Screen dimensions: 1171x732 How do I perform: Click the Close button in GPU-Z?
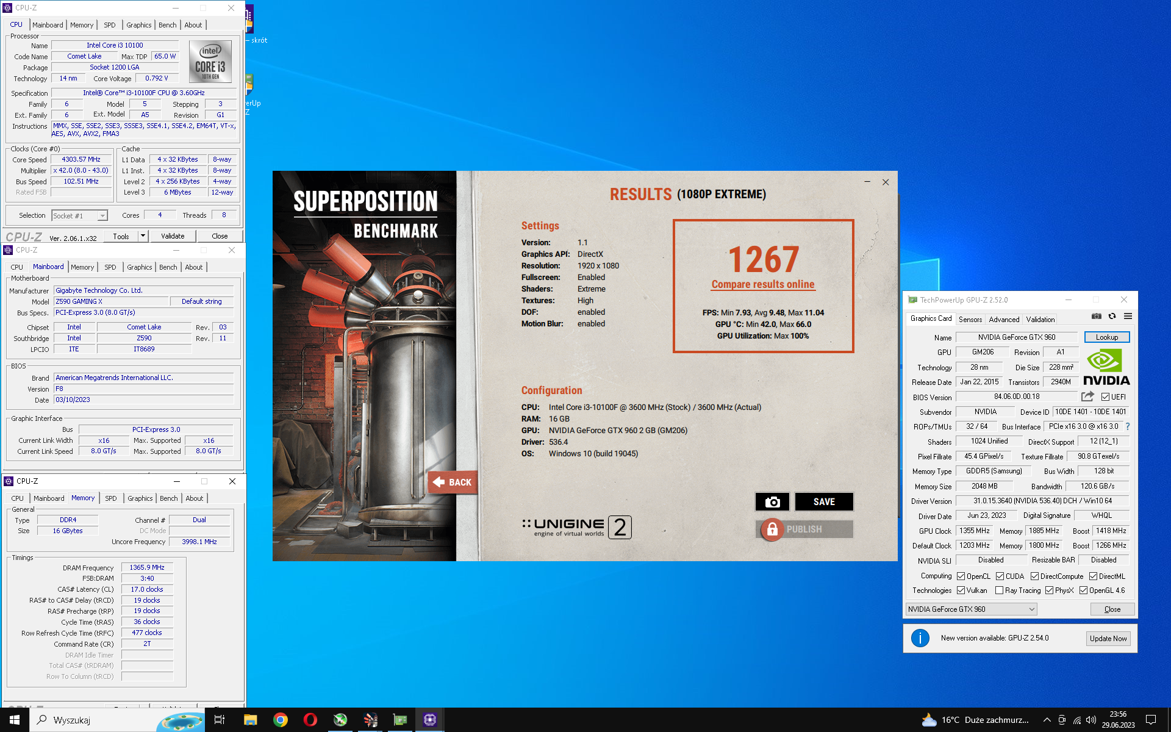(1112, 609)
